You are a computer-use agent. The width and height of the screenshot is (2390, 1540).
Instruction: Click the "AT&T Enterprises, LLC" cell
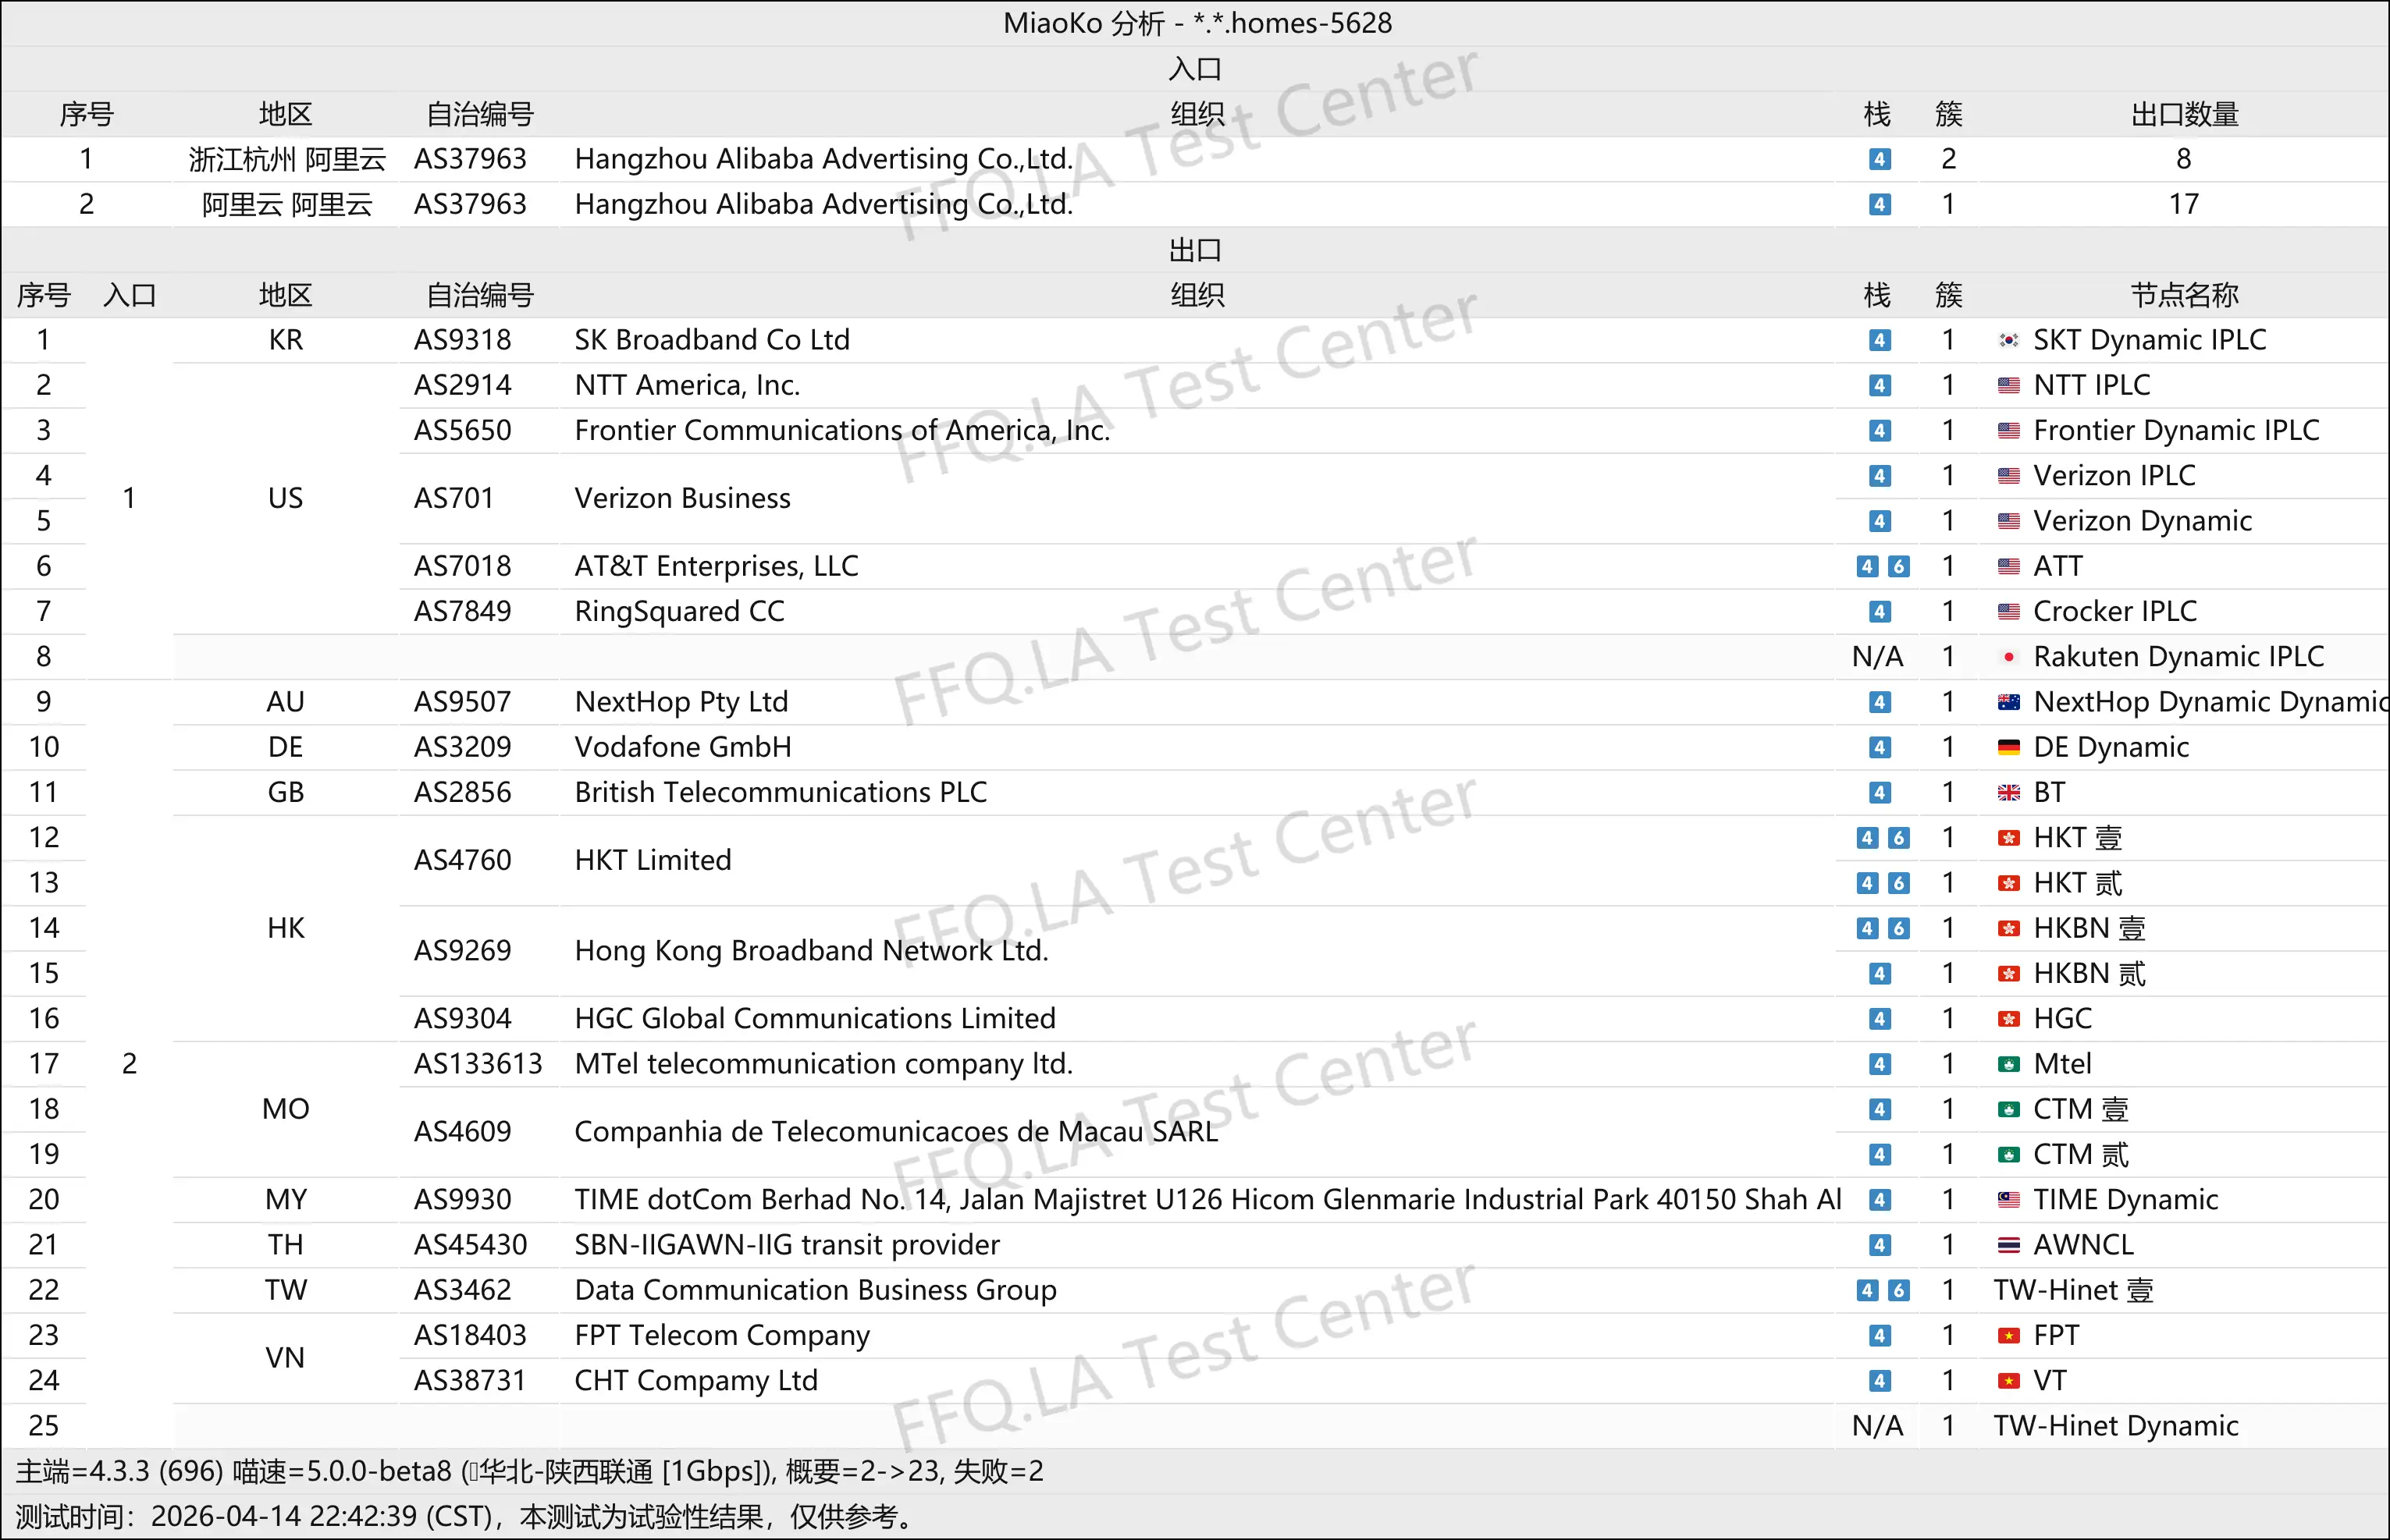pos(717,567)
